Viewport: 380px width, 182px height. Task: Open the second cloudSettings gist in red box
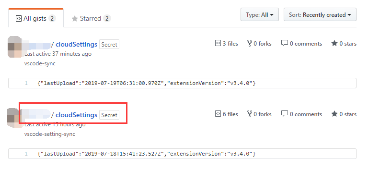click(x=76, y=115)
